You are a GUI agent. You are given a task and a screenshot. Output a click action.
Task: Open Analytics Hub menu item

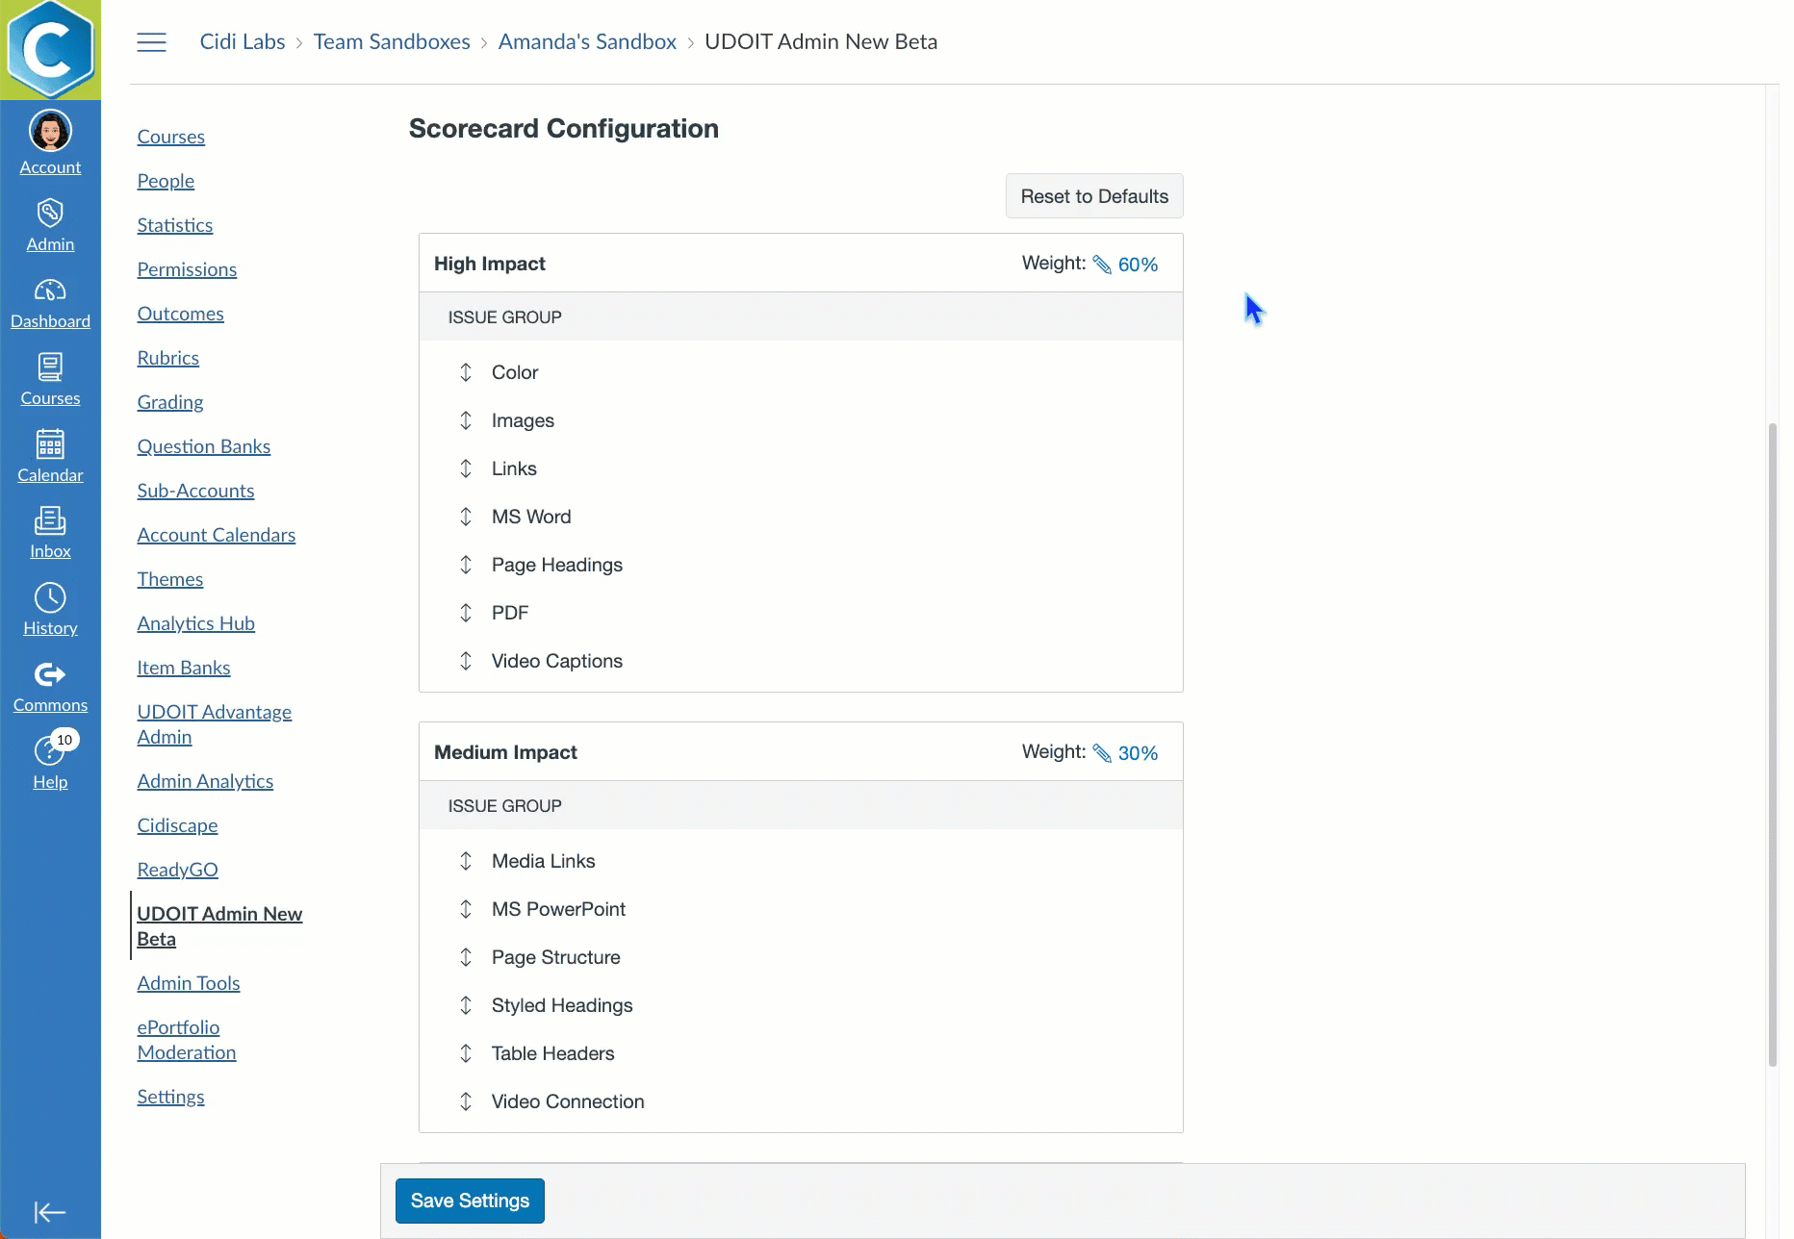click(195, 623)
